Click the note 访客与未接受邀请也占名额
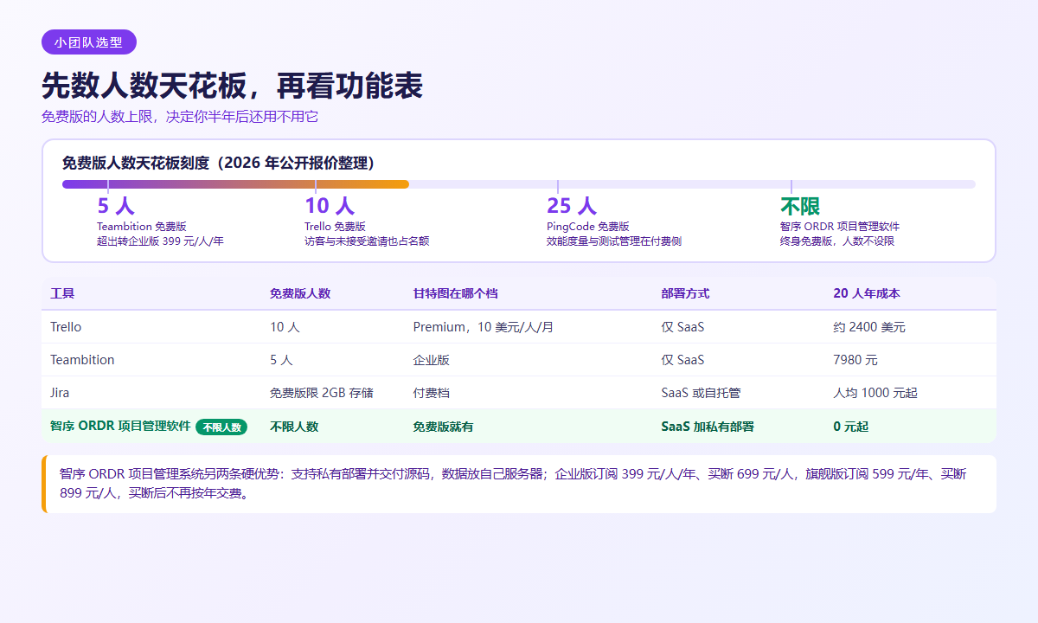1038x623 pixels. (x=367, y=241)
